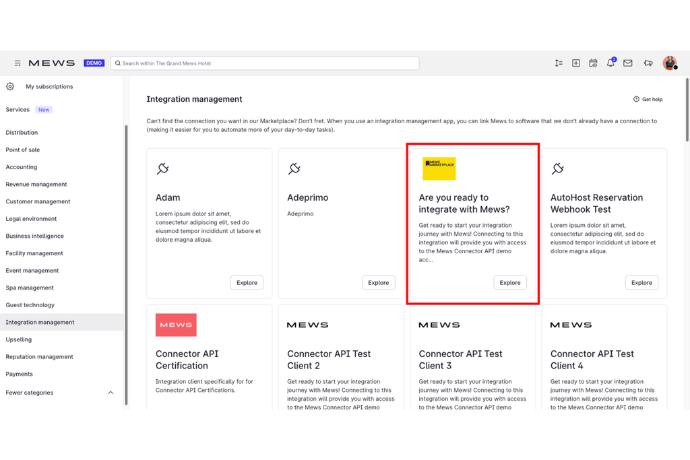The image size is (690, 460).
Task: Click the settings gear icon in sidebar
Action: coord(10,87)
